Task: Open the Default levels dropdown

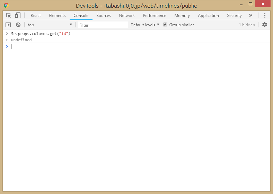Action: tap(145, 25)
